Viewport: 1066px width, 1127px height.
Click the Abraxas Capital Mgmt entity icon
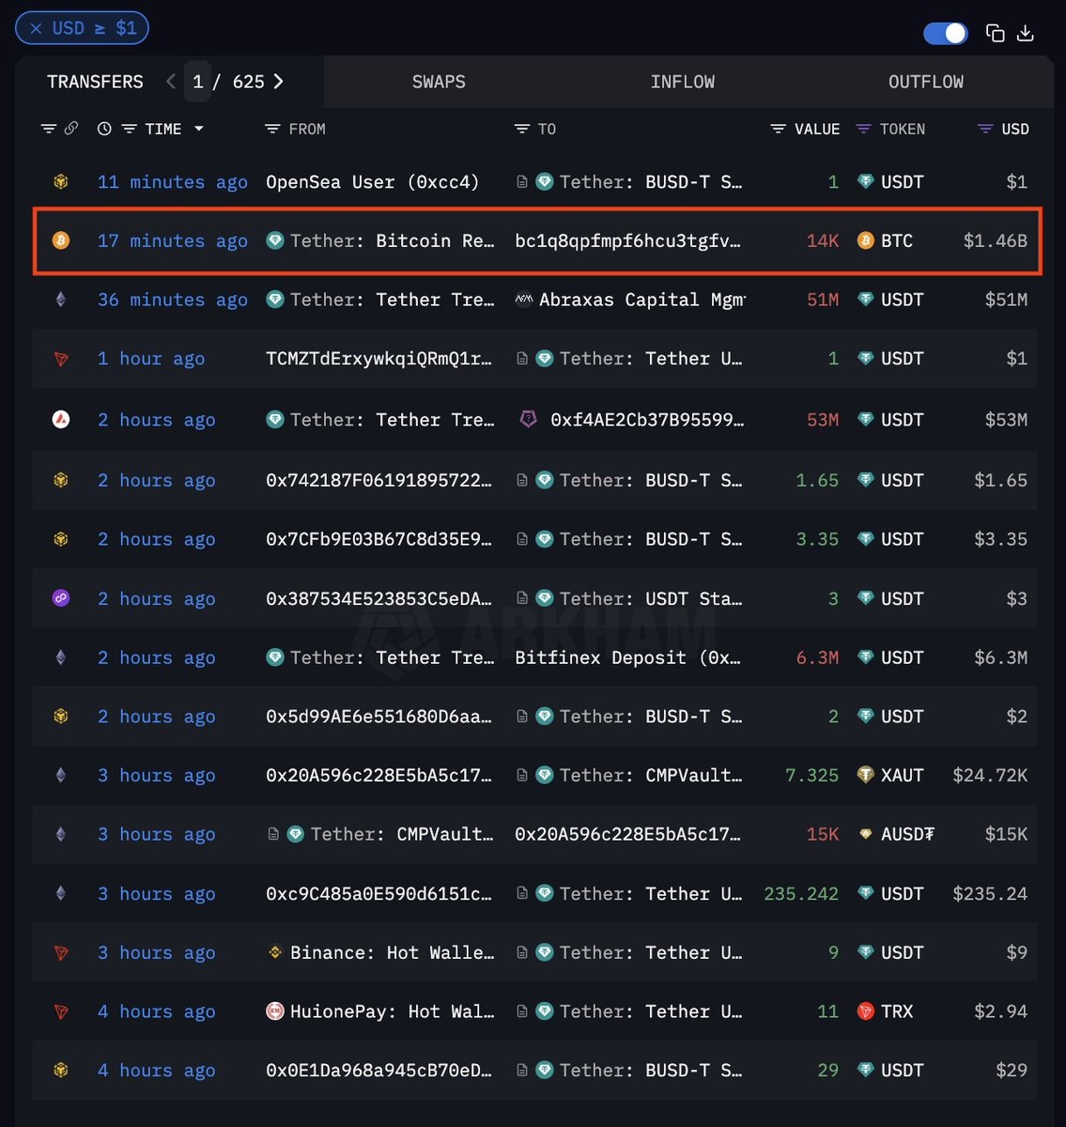(x=525, y=300)
